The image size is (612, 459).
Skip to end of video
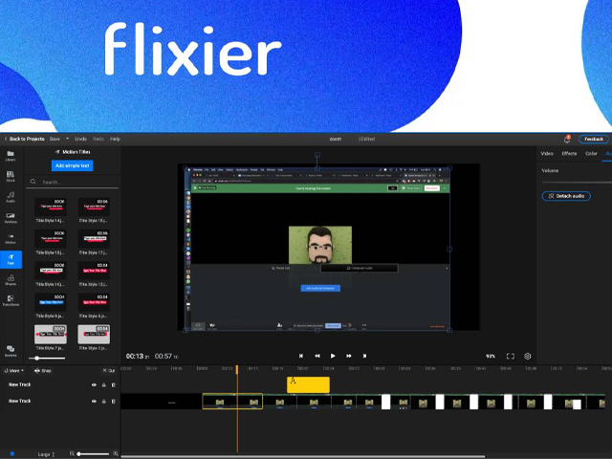pos(364,356)
